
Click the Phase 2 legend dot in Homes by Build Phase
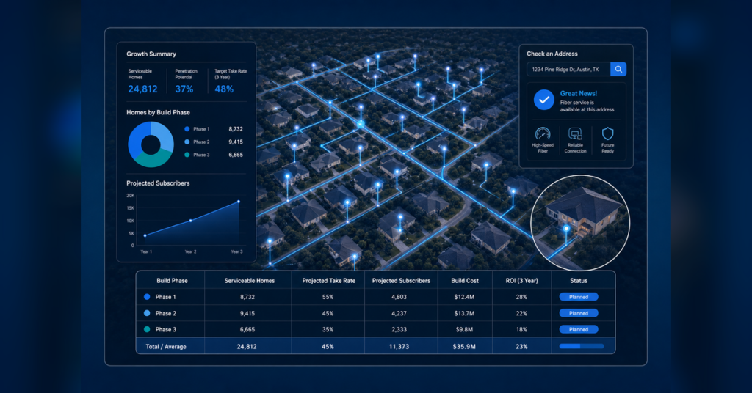[x=187, y=142]
